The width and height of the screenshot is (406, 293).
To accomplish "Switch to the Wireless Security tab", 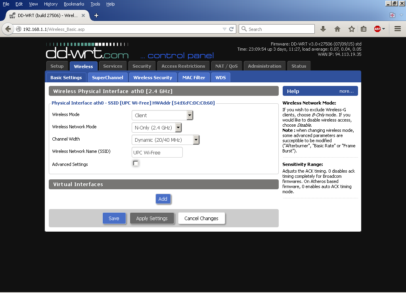I will pyautogui.click(x=153, y=78).
